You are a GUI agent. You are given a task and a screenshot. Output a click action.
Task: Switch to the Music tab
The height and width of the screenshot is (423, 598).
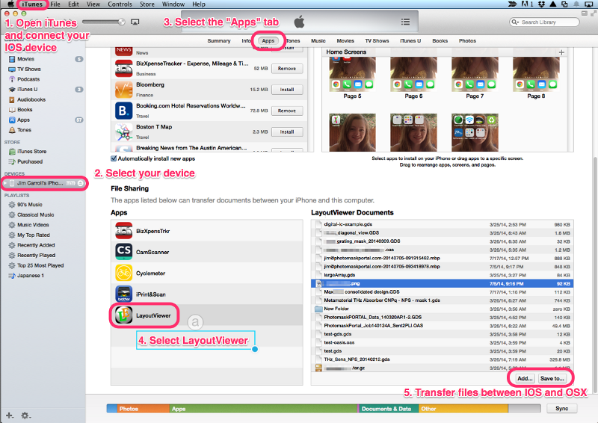[x=318, y=41]
